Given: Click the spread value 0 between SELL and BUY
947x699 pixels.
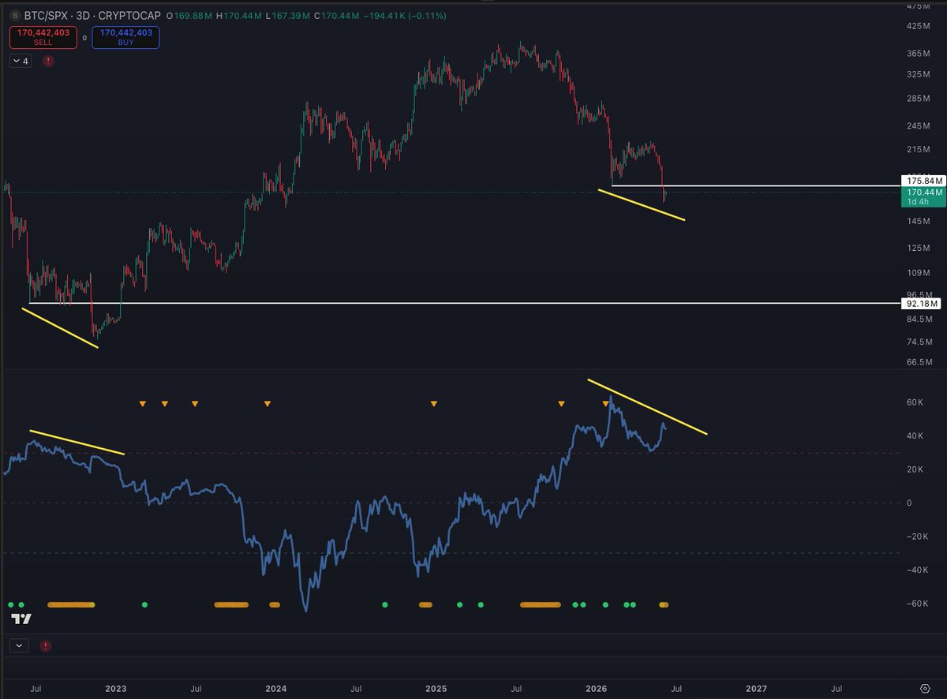Looking at the screenshot, I should point(84,37).
